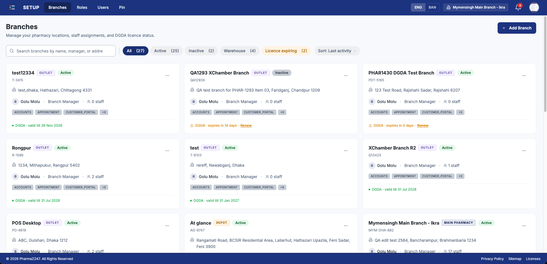547x264 pixels.
Task: Expand +9 modules on PHAR1430 DGDA card
Action: coord(460,112)
